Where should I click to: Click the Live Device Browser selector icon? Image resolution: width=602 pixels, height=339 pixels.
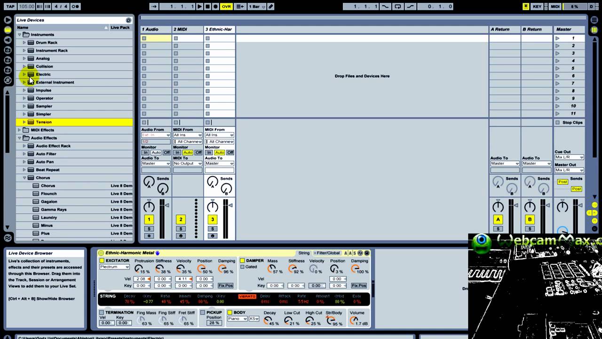tap(8, 30)
